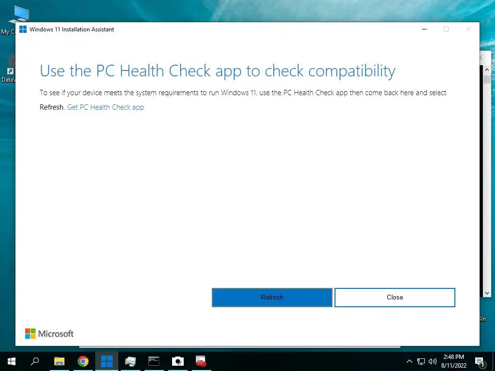Click the Windows logo in the title bar
This screenshot has height=371, width=495.
tap(23, 29)
